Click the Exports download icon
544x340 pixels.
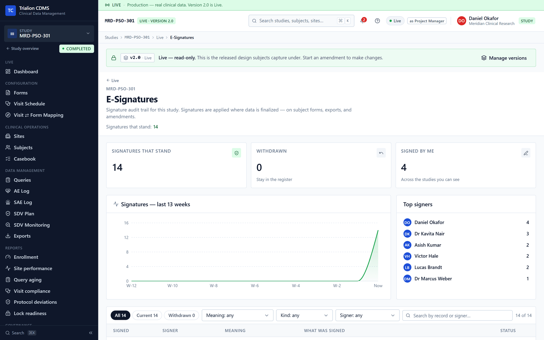click(8, 236)
